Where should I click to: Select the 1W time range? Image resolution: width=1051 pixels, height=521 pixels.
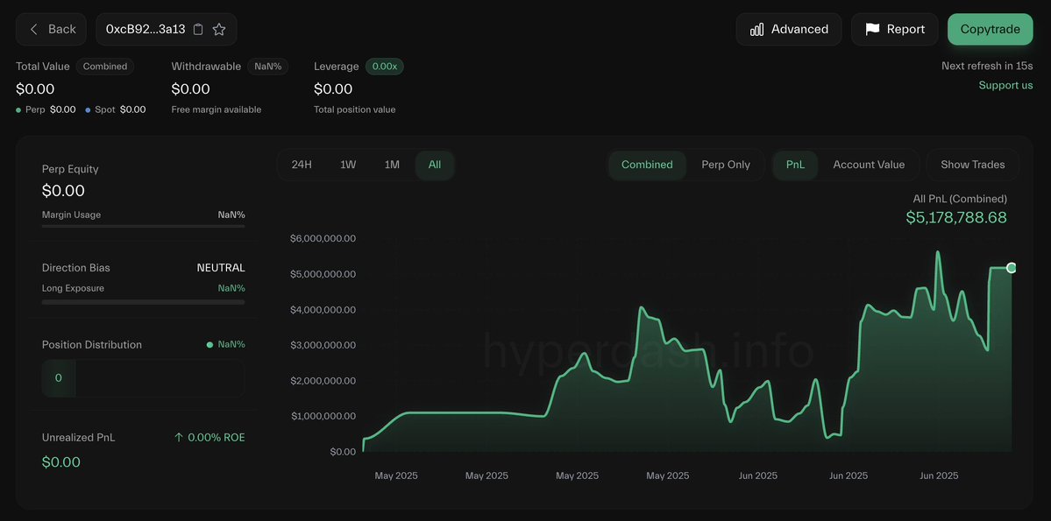pyautogui.click(x=348, y=165)
